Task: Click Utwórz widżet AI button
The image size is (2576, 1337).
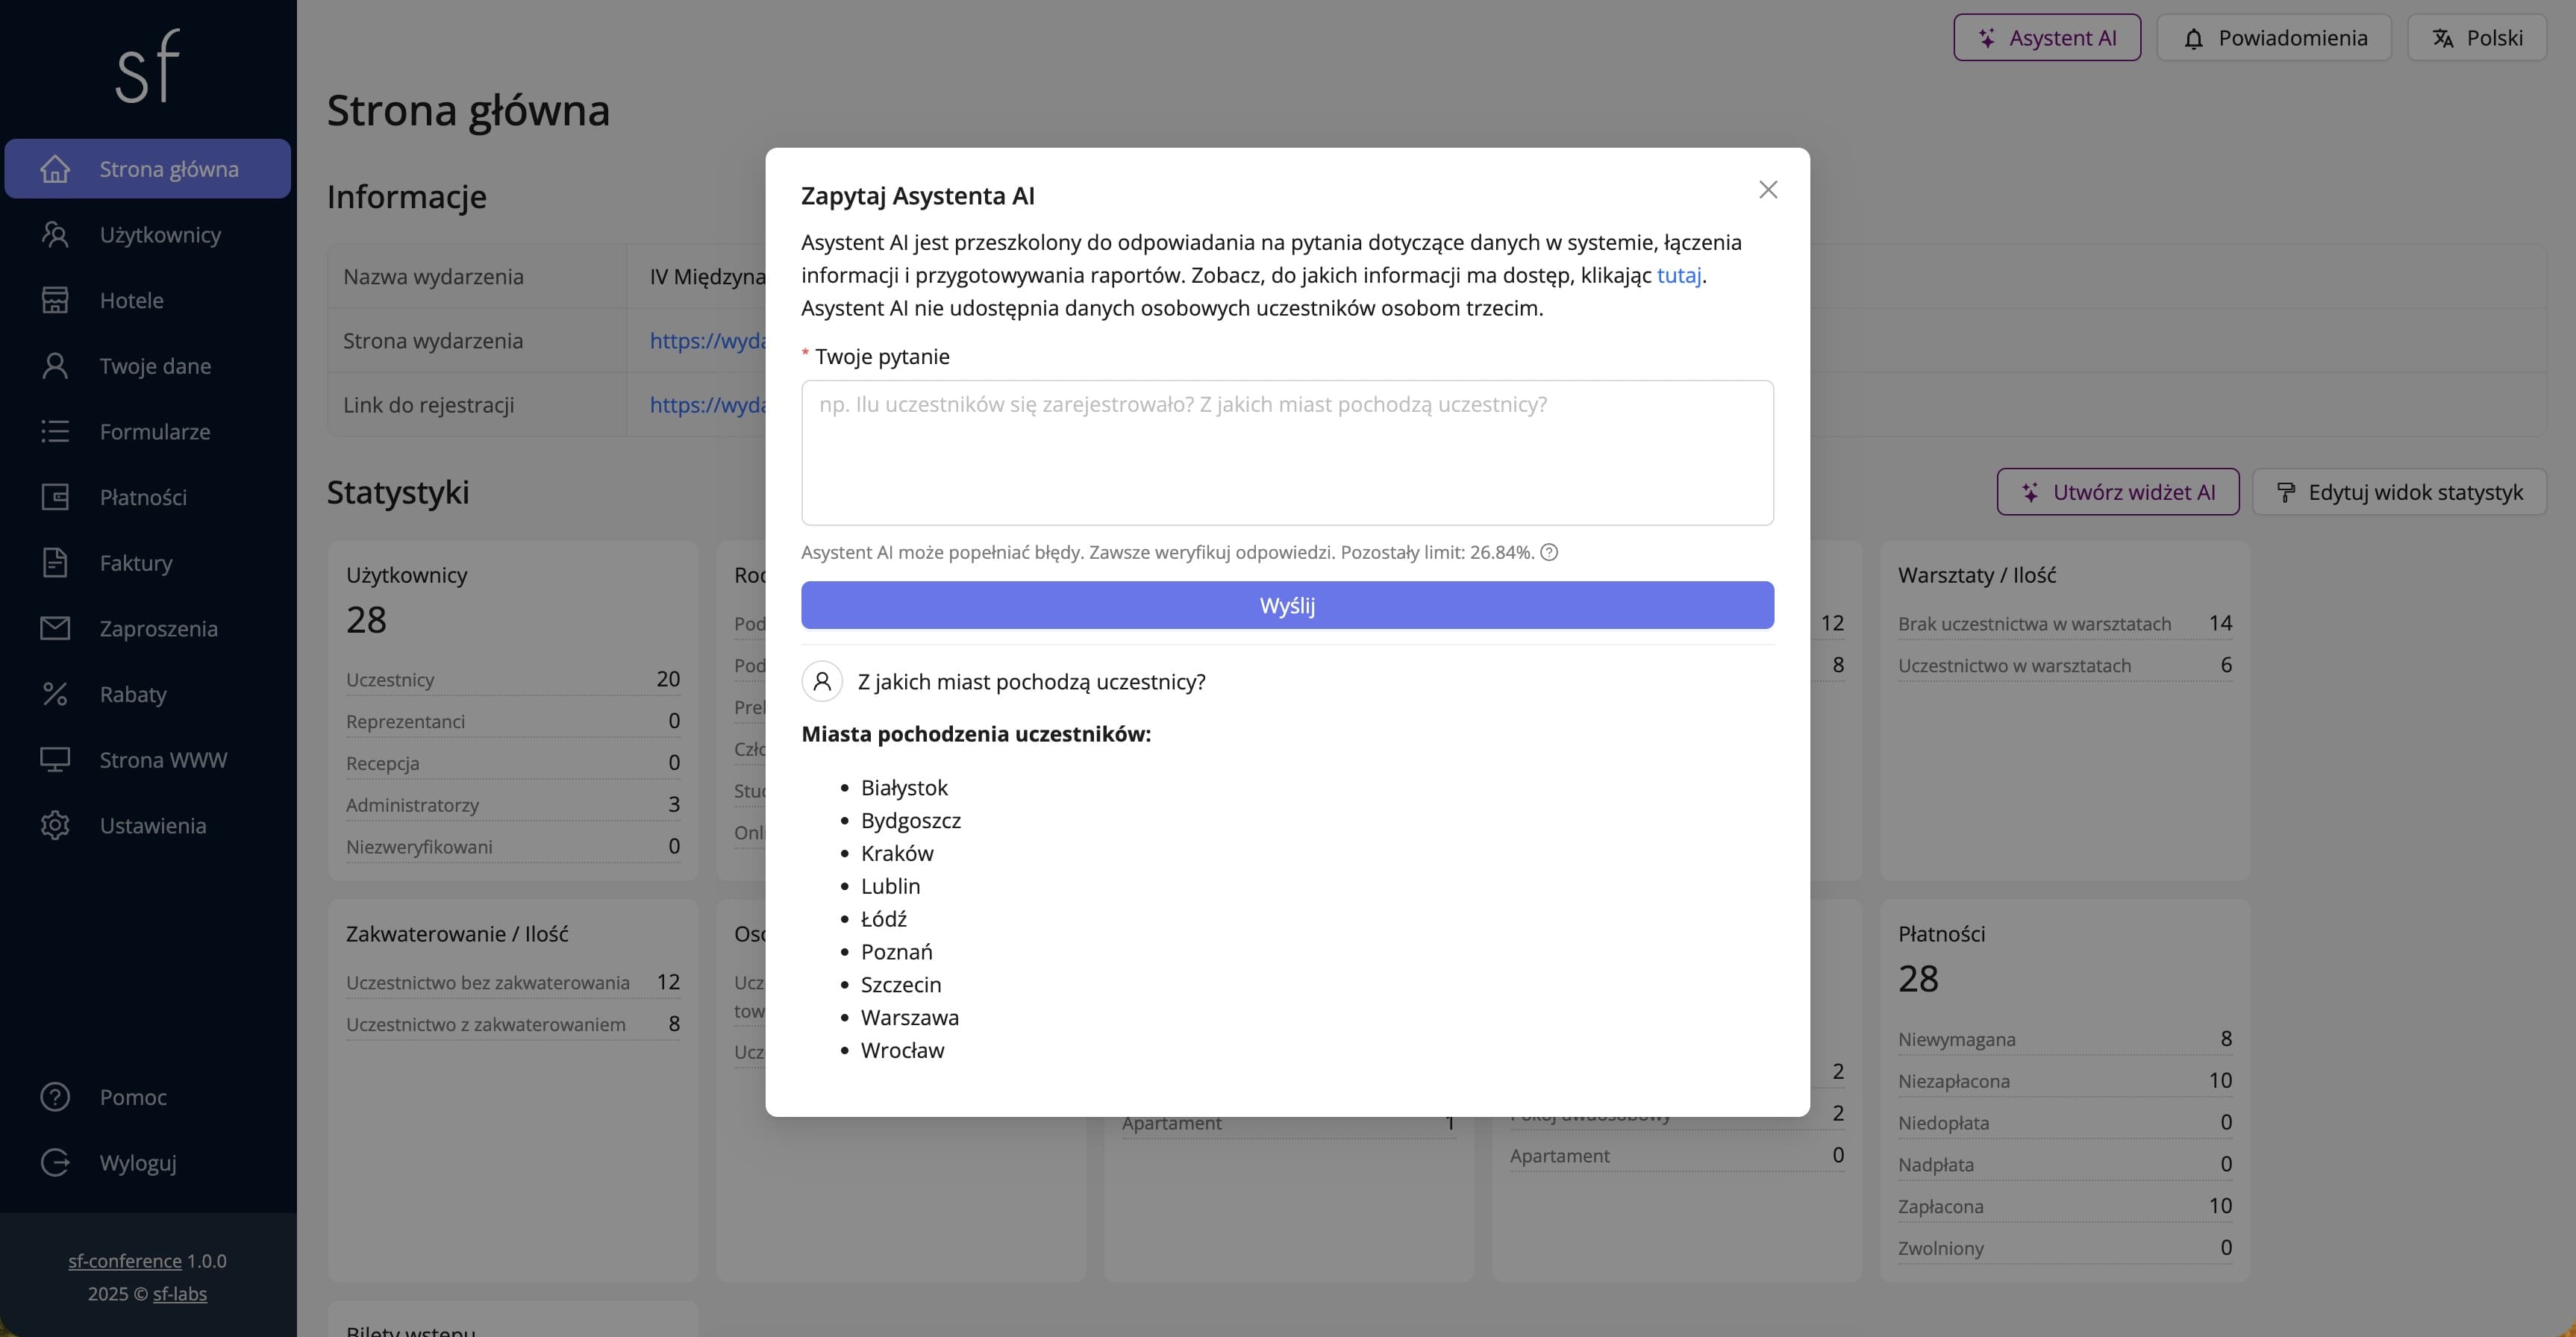Action: (2117, 492)
